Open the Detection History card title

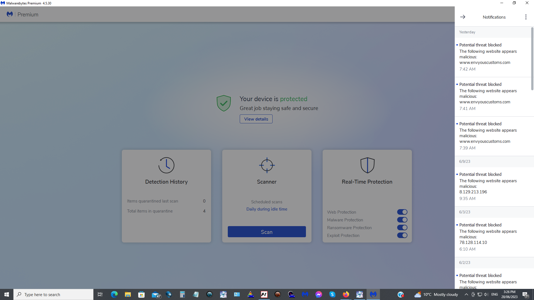click(x=166, y=182)
